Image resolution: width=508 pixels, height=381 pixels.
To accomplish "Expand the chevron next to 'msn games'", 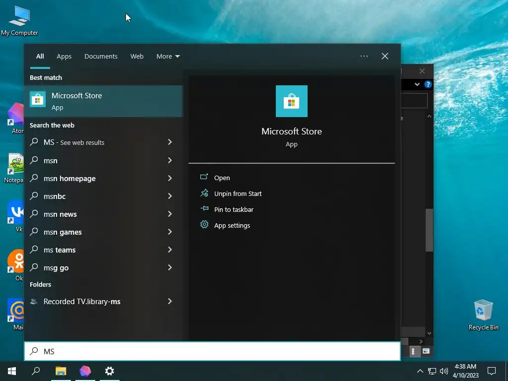I will 170,232.
